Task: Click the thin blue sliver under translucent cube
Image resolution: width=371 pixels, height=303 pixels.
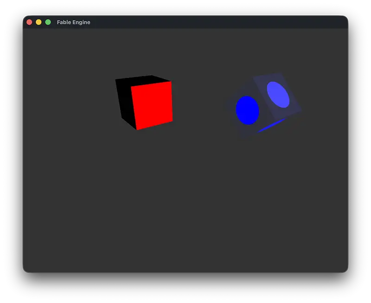Action: click(272, 125)
